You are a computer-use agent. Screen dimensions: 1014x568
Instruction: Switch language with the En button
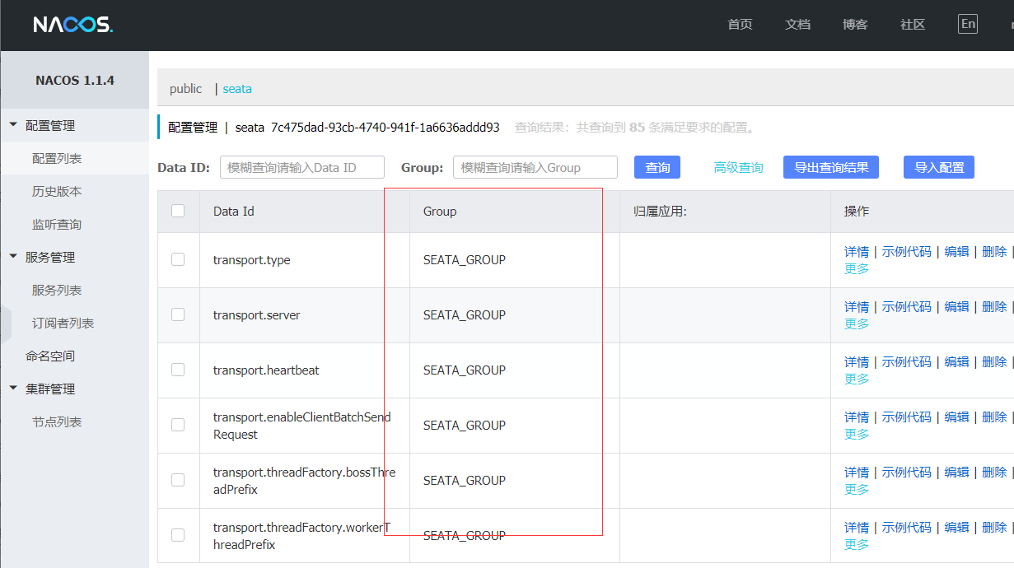tap(968, 24)
